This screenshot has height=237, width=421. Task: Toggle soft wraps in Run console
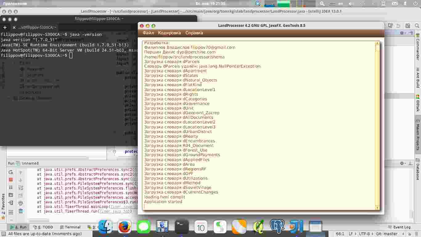tap(21, 187)
